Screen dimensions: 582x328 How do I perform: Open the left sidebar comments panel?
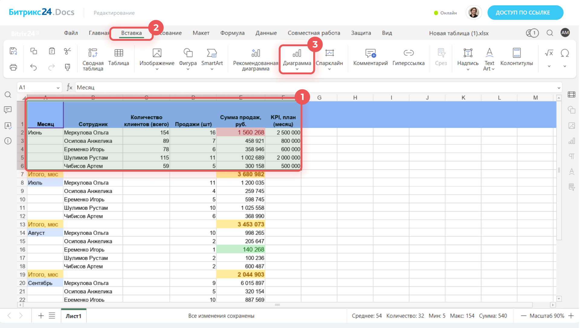click(x=8, y=110)
